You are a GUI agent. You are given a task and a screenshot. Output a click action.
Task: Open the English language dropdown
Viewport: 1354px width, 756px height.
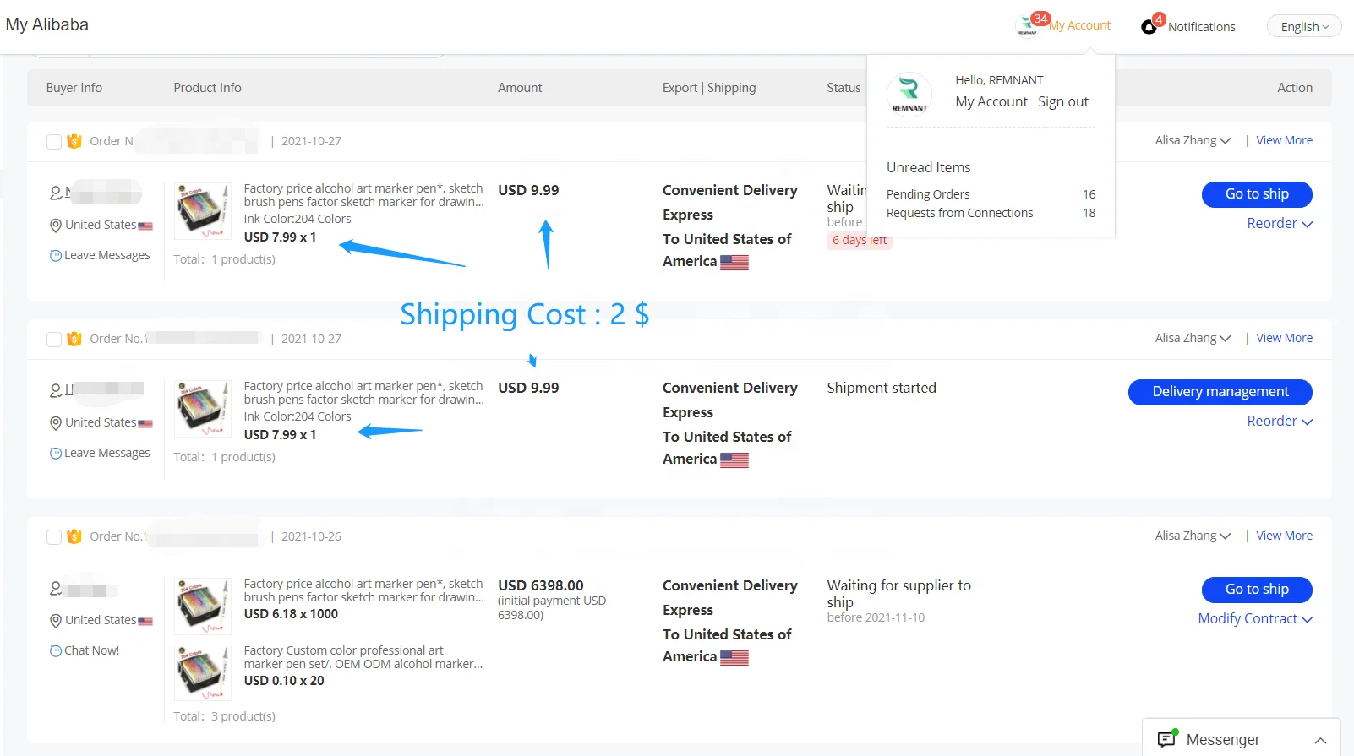pos(1304,27)
